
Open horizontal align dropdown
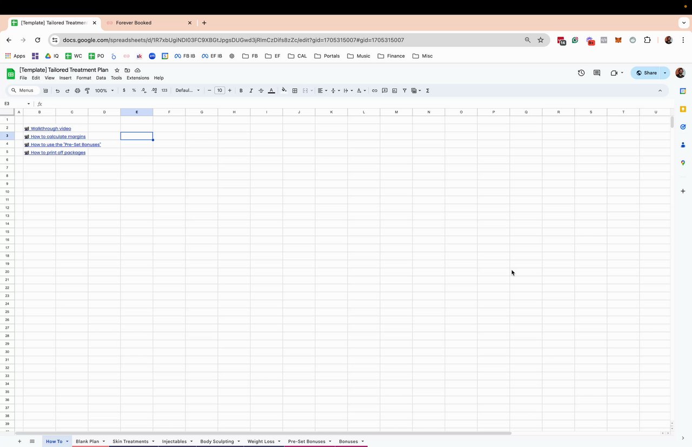pos(322,91)
